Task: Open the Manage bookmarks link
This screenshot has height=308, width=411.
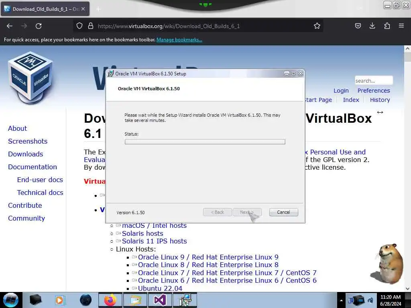Action: (179, 40)
